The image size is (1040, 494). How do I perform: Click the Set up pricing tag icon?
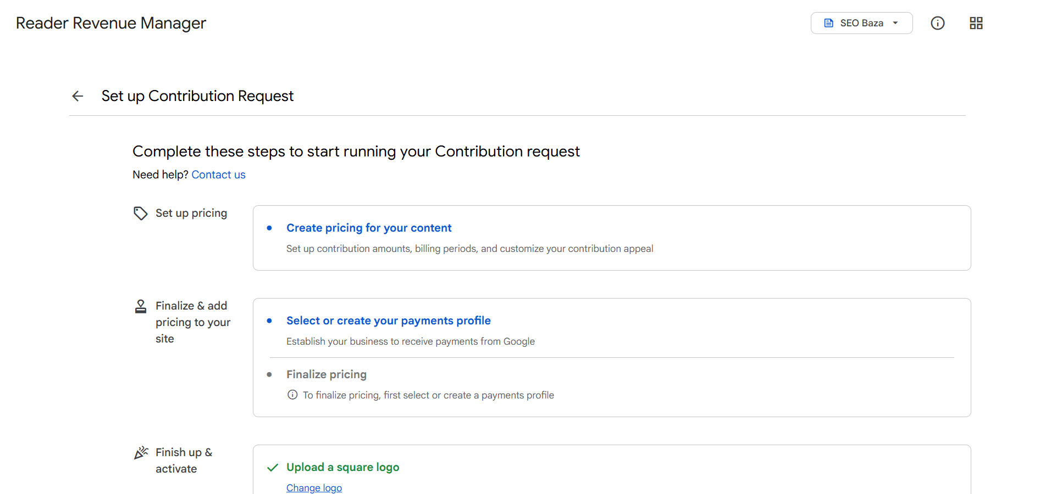click(141, 213)
